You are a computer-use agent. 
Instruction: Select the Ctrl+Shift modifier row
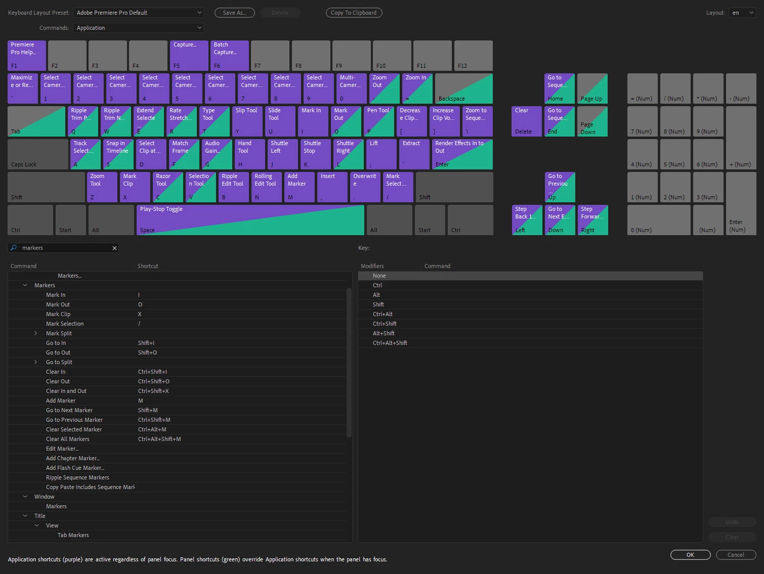coord(530,324)
